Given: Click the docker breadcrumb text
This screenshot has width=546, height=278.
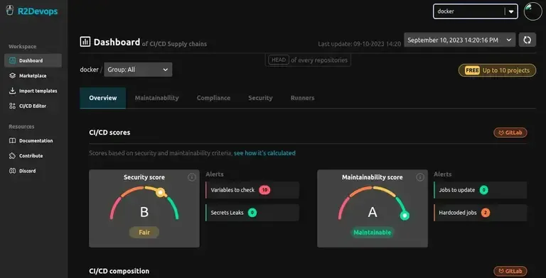Looking at the screenshot, I should tap(89, 69).
